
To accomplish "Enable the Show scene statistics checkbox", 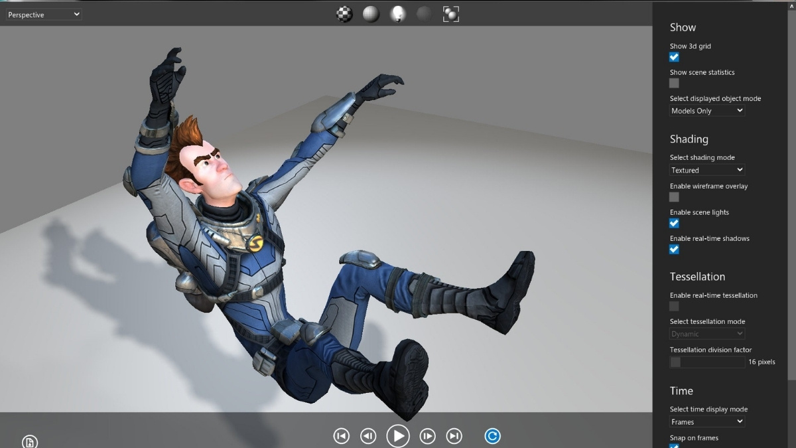I will point(674,83).
